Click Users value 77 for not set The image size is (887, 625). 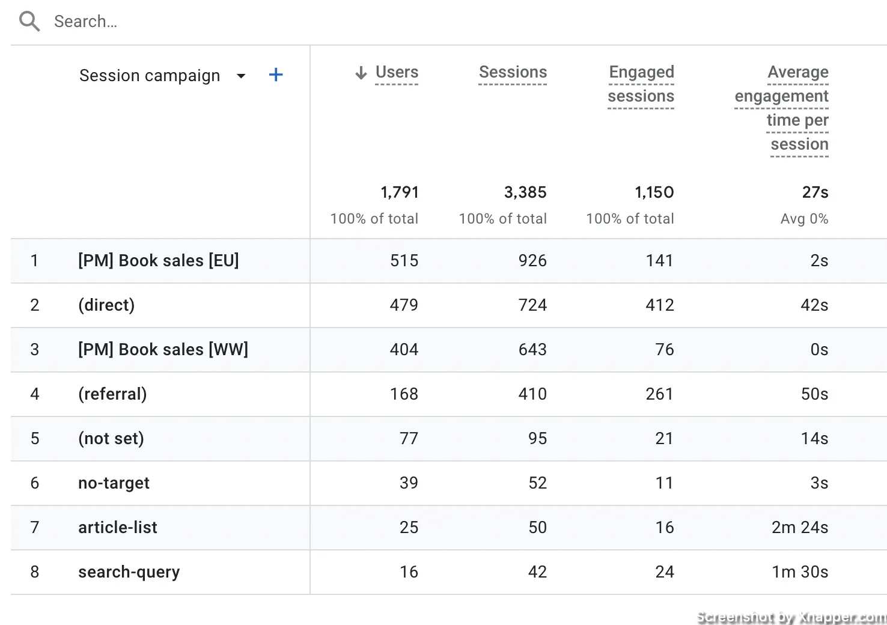tap(409, 439)
